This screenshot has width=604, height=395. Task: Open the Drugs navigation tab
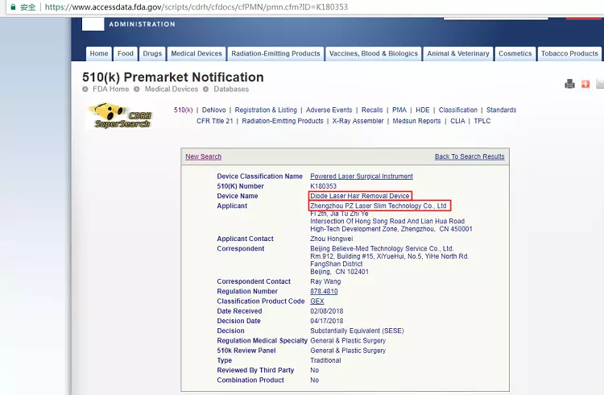152,54
